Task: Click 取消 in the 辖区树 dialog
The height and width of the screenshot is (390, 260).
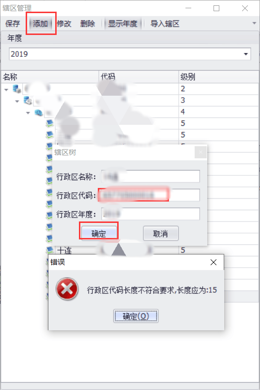Action: [161, 234]
